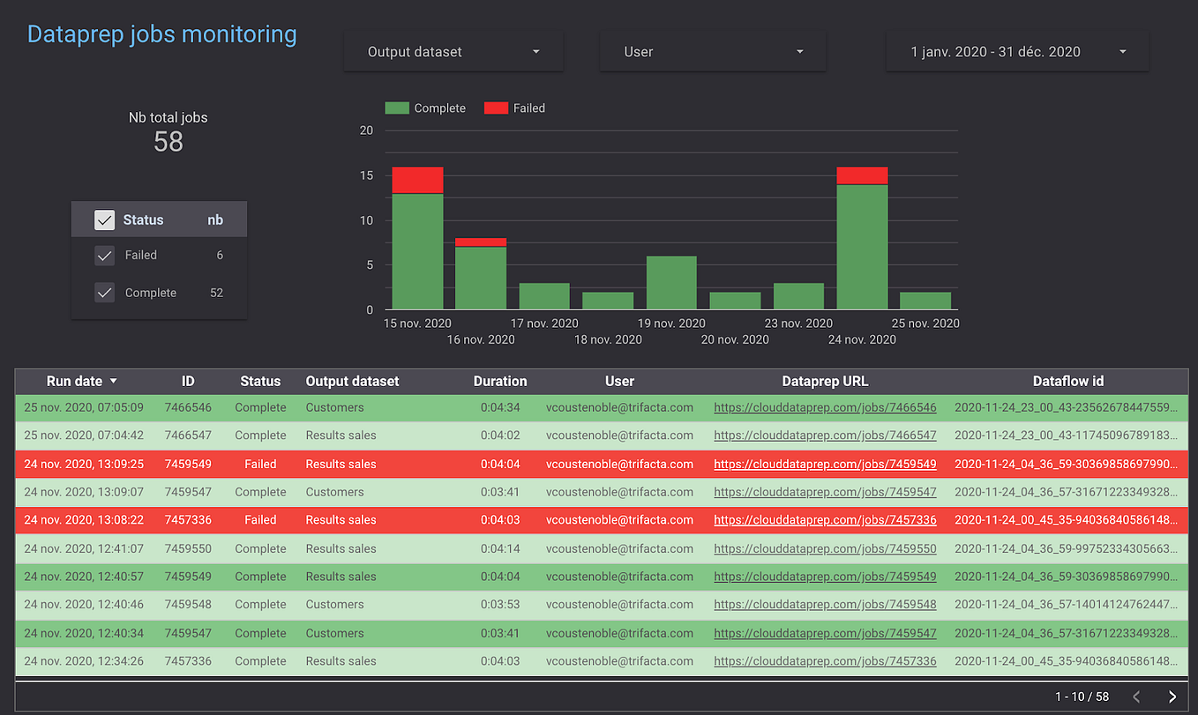Click the green Complete legend marker
This screenshot has height=715, width=1198.
pos(395,108)
